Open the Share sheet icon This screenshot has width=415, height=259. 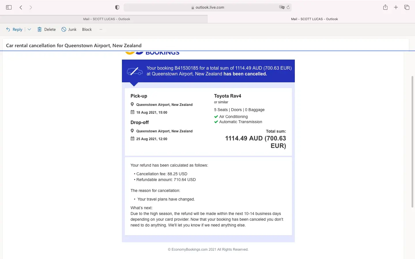pyautogui.click(x=385, y=7)
